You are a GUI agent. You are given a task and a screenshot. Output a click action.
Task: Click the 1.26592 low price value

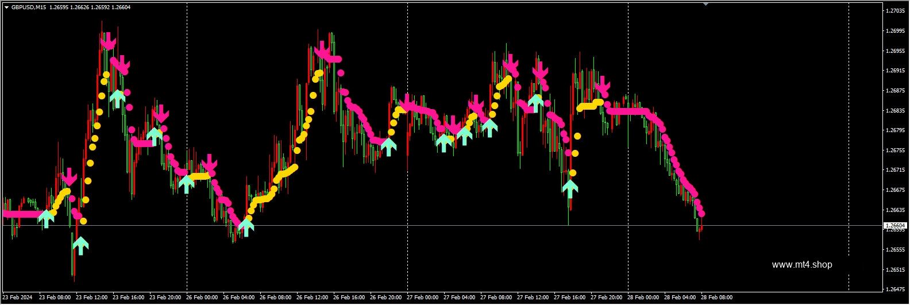(x=101, y=7)
